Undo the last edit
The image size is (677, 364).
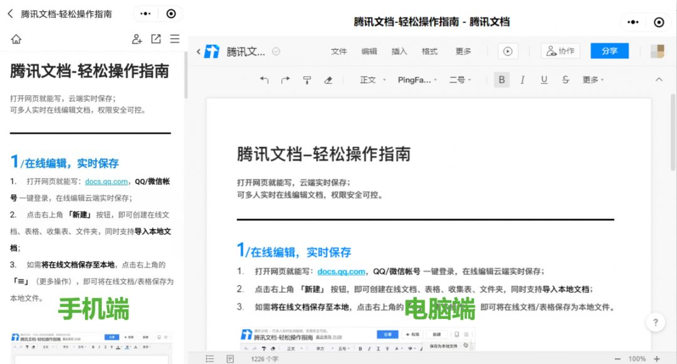[x=265, y=79]
